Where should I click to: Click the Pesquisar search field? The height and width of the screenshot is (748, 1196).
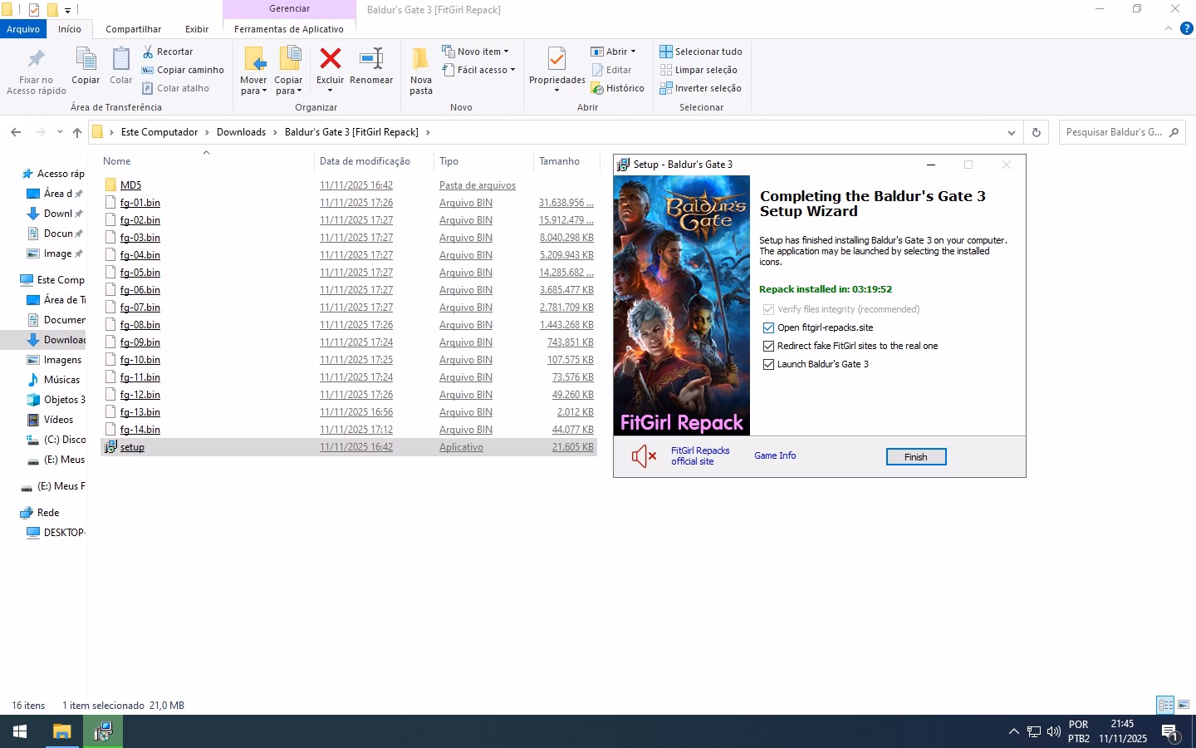pyautogui.click(x=1113, y=132)
